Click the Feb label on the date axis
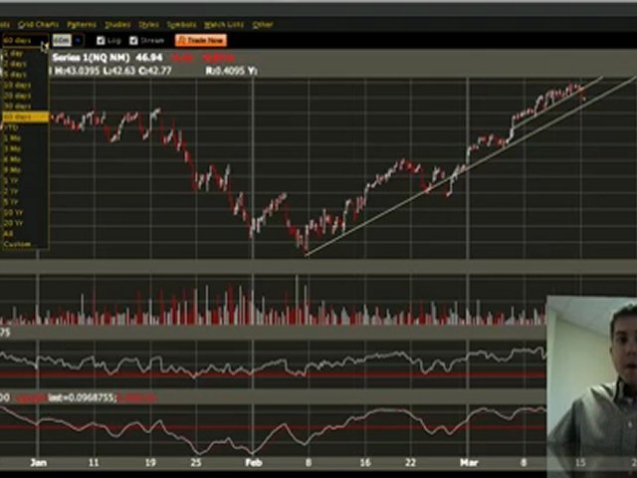This screenshot has height=478, width=637. (x=254, y=462)
